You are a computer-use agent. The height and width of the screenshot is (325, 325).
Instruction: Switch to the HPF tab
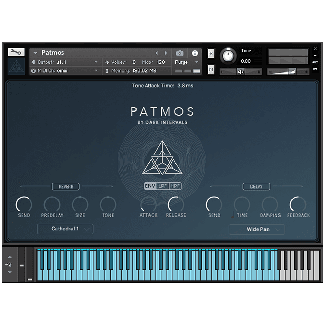pyautogui.click(x=175, y=186)
